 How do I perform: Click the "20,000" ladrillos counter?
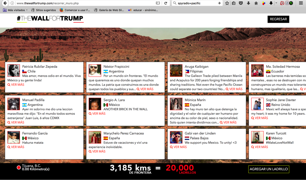tap(180, 168)
